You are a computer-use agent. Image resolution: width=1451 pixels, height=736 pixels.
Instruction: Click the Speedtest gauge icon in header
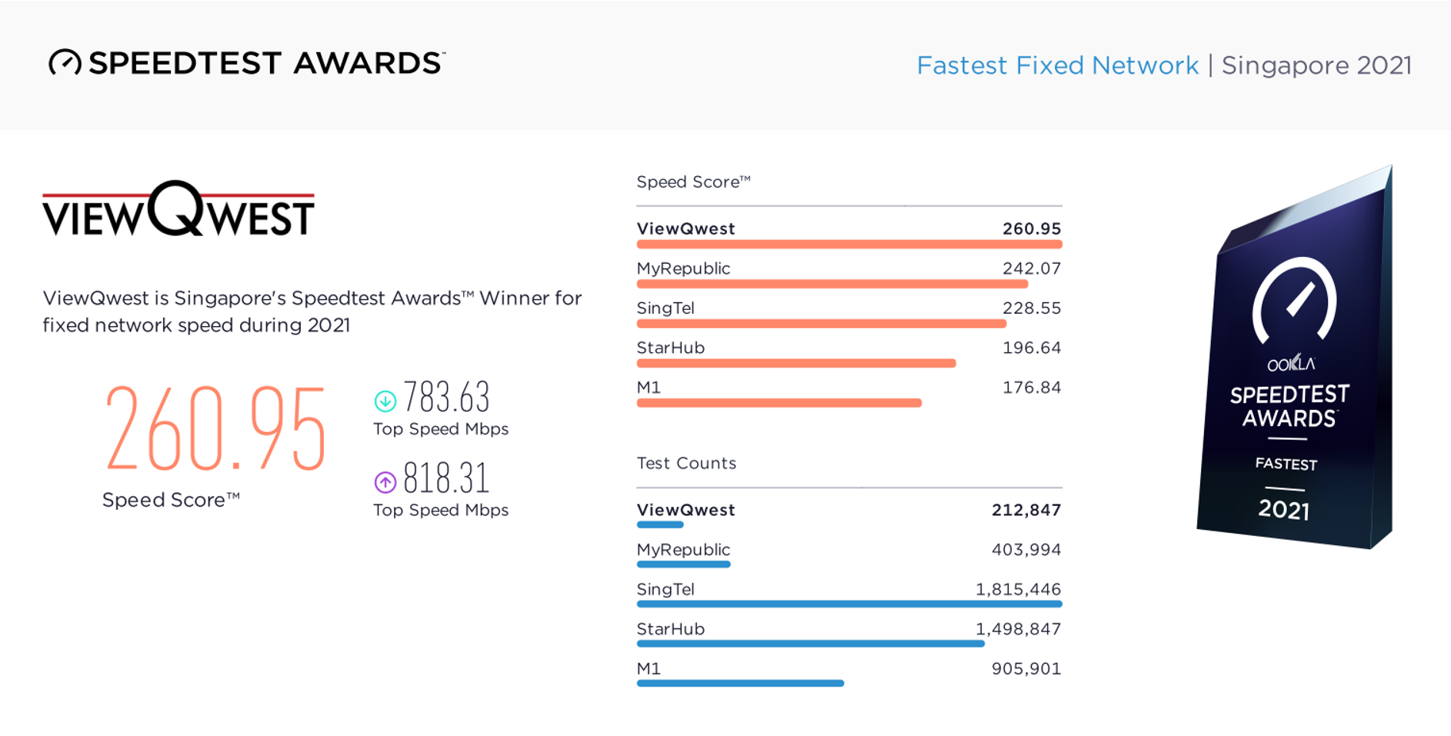tap(65, 62)
